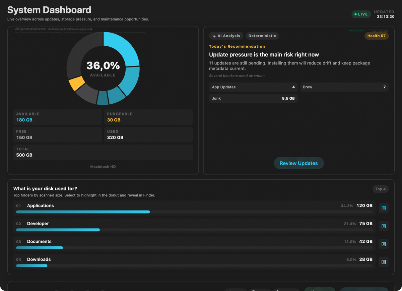Select the Documents folder name
The width and height of the screenshot is (402, 291).
point(39,242)
